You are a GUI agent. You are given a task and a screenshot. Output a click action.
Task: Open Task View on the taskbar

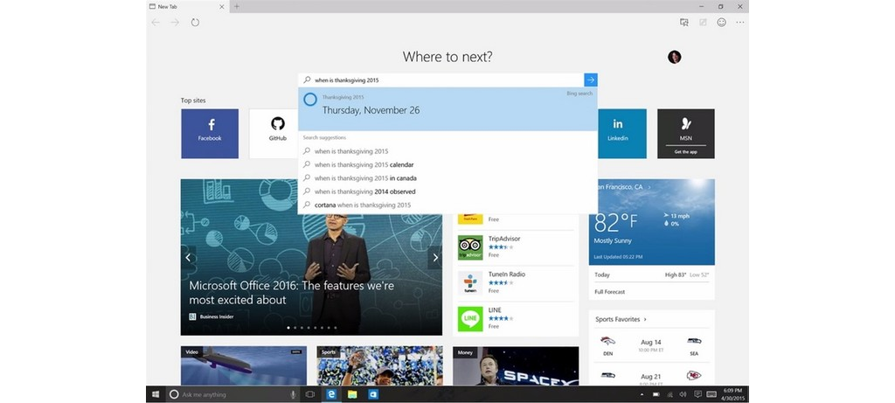point(310,394)
